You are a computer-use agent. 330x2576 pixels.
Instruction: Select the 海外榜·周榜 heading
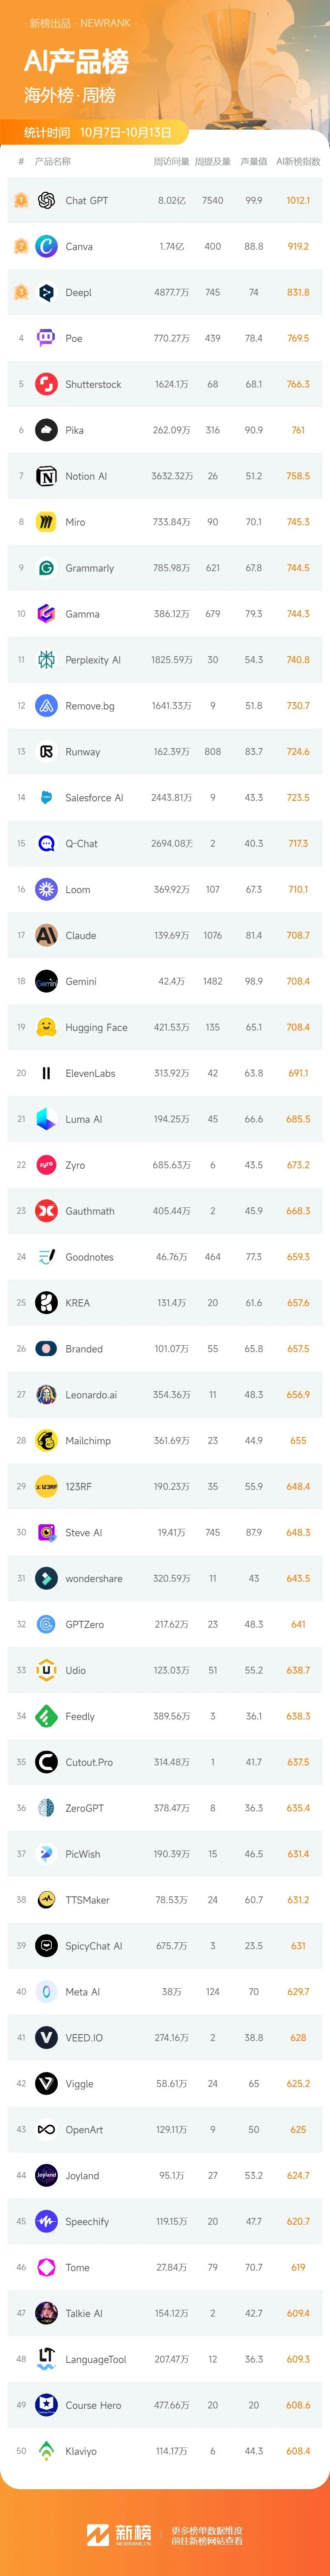coord(70,95)
